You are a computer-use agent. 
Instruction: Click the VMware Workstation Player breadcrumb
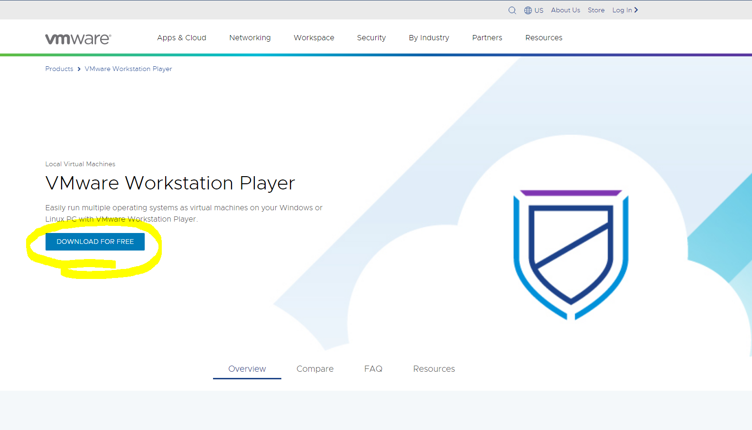coord(129,69)
